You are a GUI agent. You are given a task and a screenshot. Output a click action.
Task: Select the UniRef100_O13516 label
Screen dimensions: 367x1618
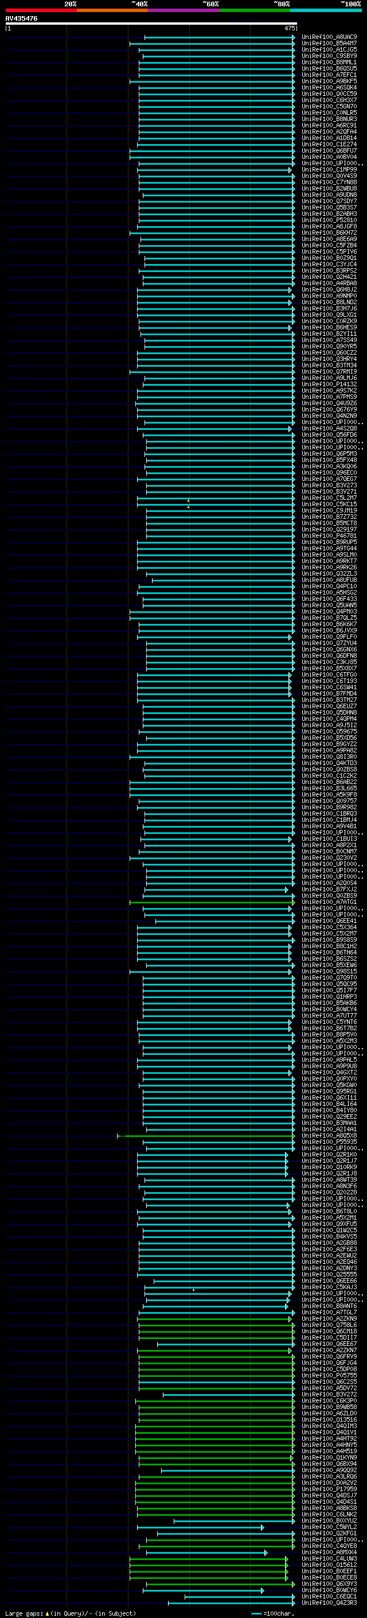(329, 1419)
